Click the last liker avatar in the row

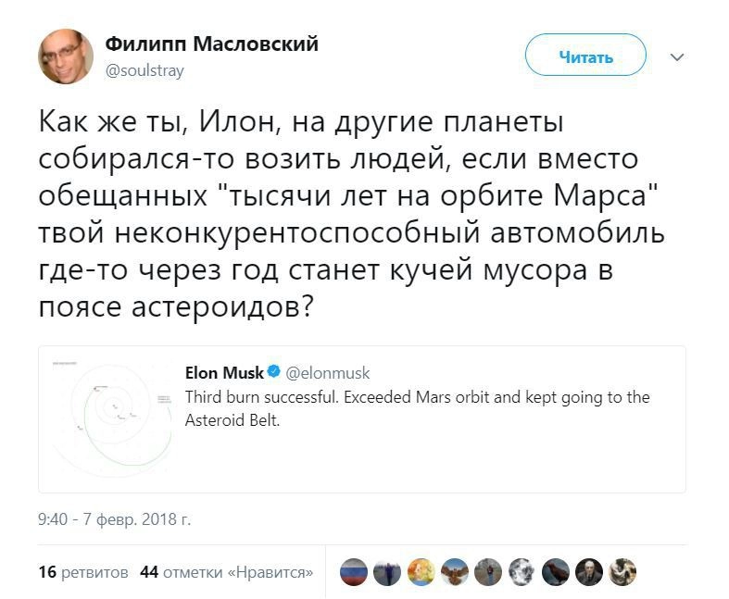(622, 572)
